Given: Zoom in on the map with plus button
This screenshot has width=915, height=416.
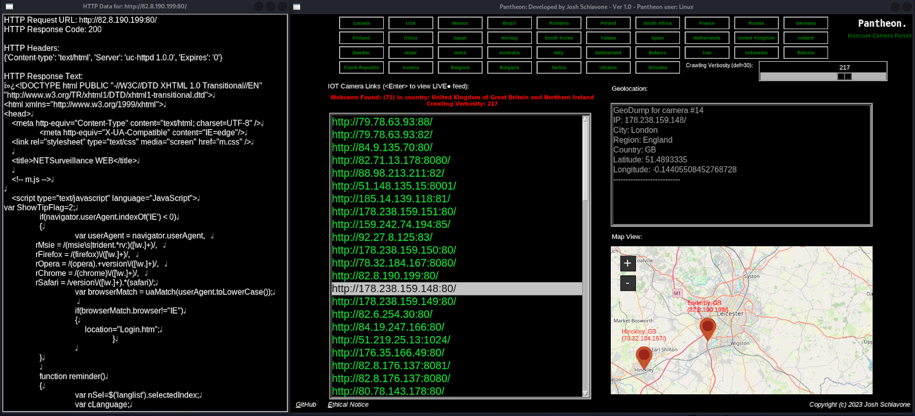Looking at the screenshot, I should point(627,263).
